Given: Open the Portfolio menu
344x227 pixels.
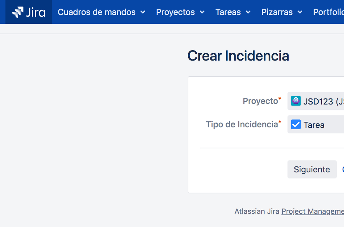Looking at the screenshot, I should pyautogui.click(x=329, y=12).
